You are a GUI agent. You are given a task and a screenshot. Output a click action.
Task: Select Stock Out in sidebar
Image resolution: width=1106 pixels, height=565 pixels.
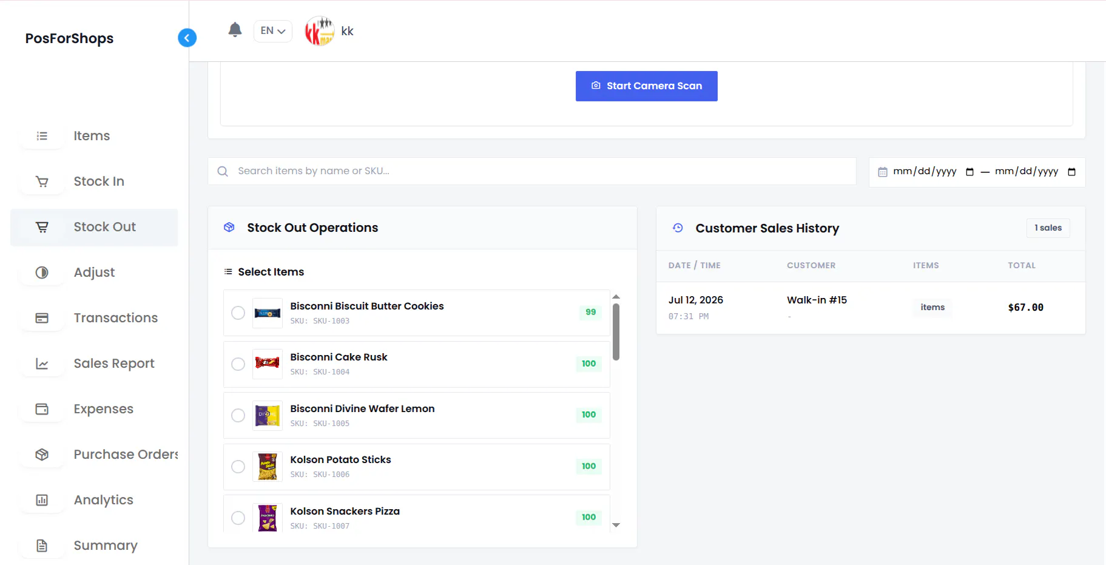pos(94,227)
